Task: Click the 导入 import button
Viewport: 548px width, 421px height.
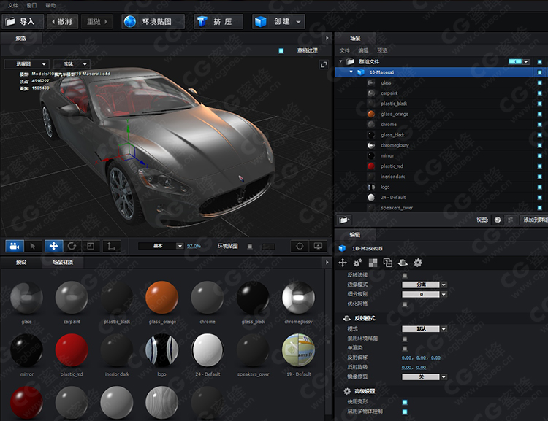Action: 23,22
